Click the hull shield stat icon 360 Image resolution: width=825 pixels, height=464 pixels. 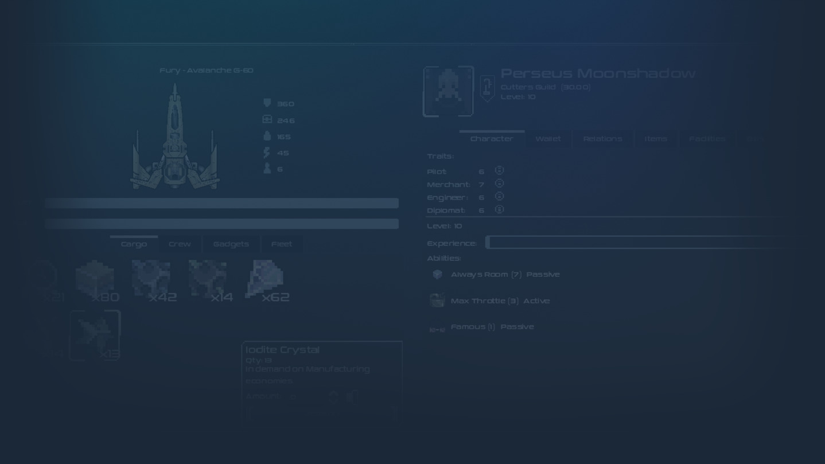point(267,103)
